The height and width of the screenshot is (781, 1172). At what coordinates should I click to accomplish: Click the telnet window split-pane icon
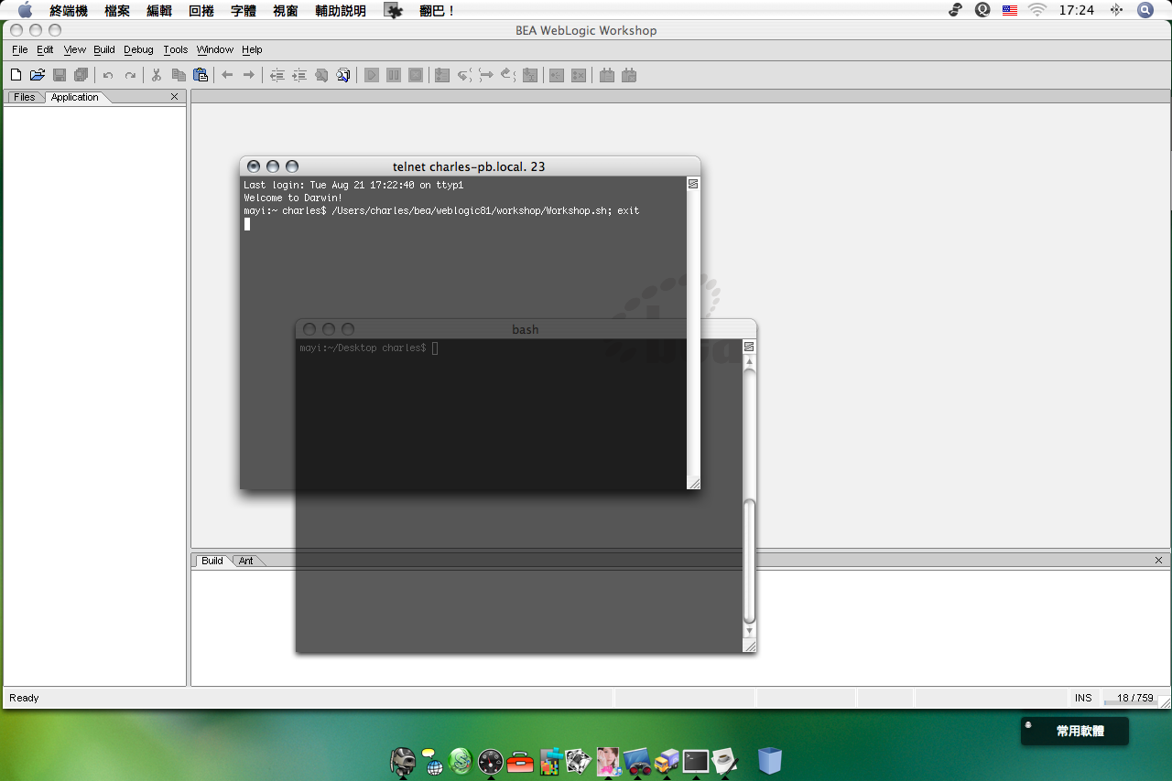pos(693,184)
